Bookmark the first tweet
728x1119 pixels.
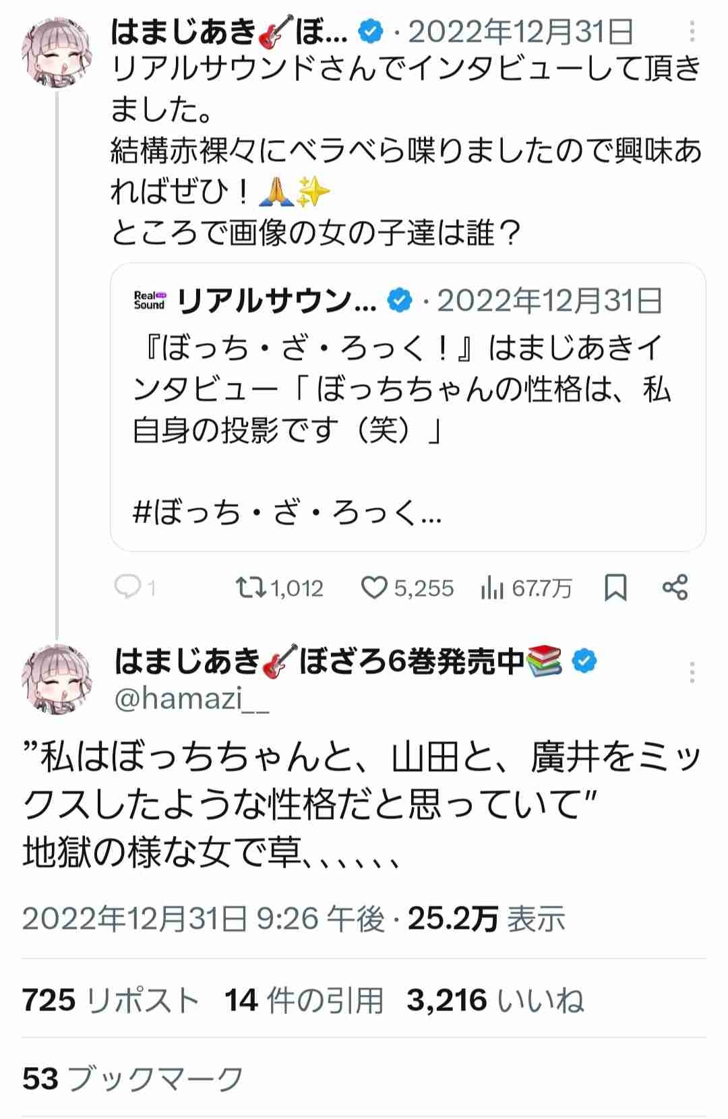tap(615, 588)
